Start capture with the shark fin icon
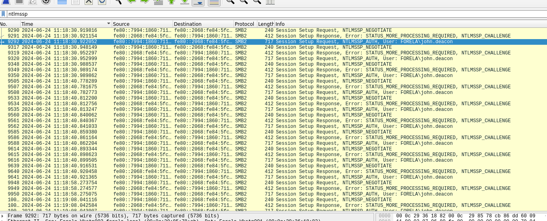This screenshot has width=547, height=221. [x=6, y=2]
